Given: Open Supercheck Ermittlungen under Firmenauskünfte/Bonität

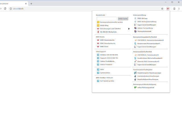Looking at the screenshot, I should point(147,65).
